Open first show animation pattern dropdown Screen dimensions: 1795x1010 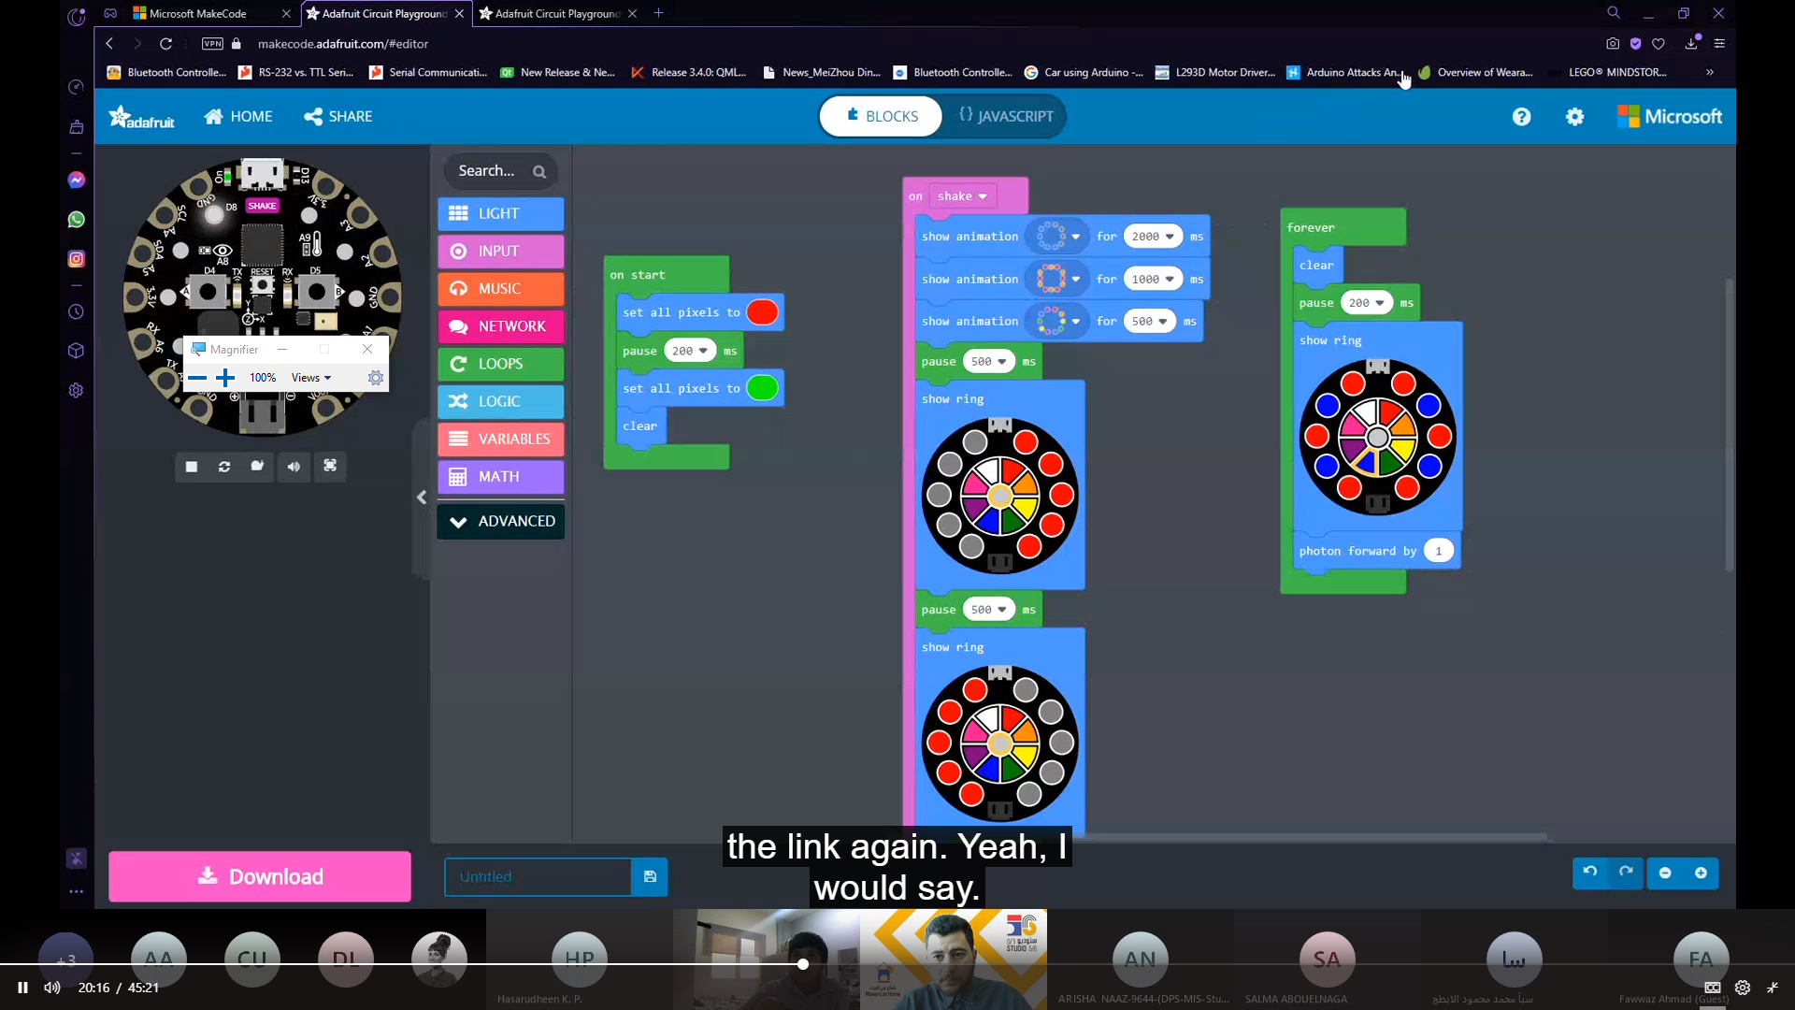(x=1057, y=237)
